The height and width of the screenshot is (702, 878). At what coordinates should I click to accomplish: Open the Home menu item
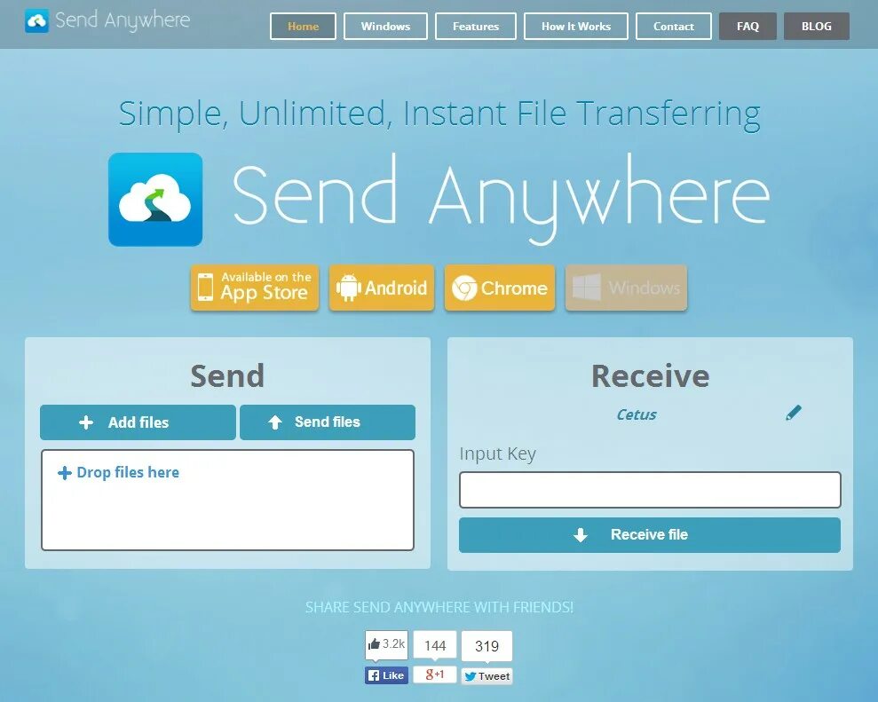[x=303, y=27]
